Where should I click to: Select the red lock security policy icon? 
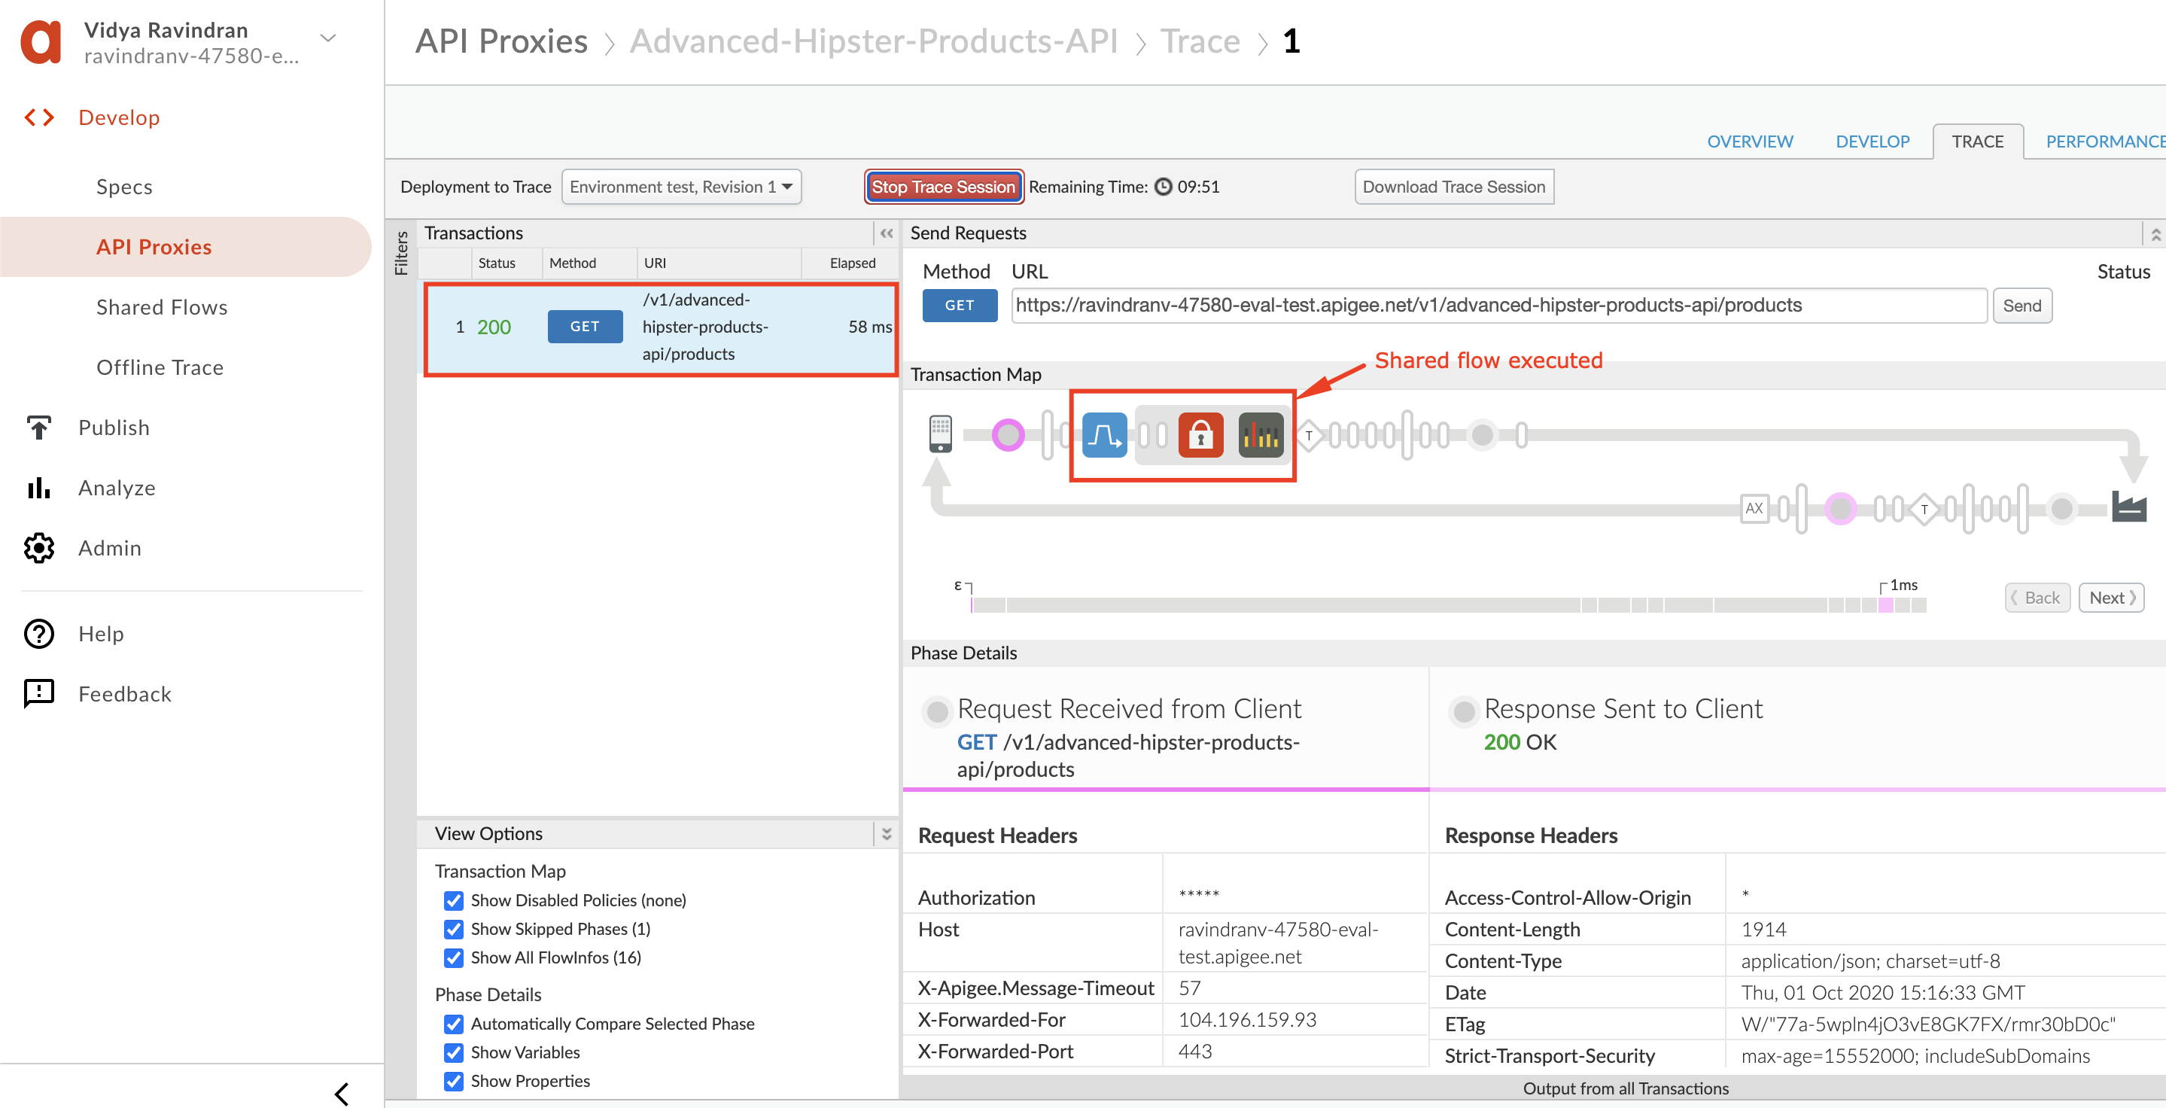tap(1200, 434)
